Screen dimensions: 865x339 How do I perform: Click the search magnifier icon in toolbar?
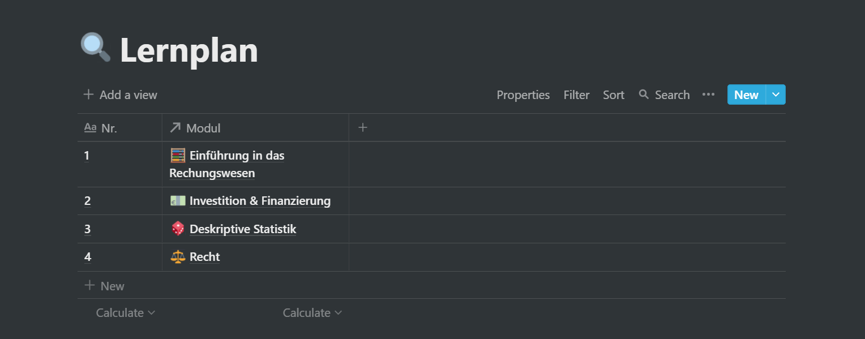pyautogui.click(x=644, y=95)
